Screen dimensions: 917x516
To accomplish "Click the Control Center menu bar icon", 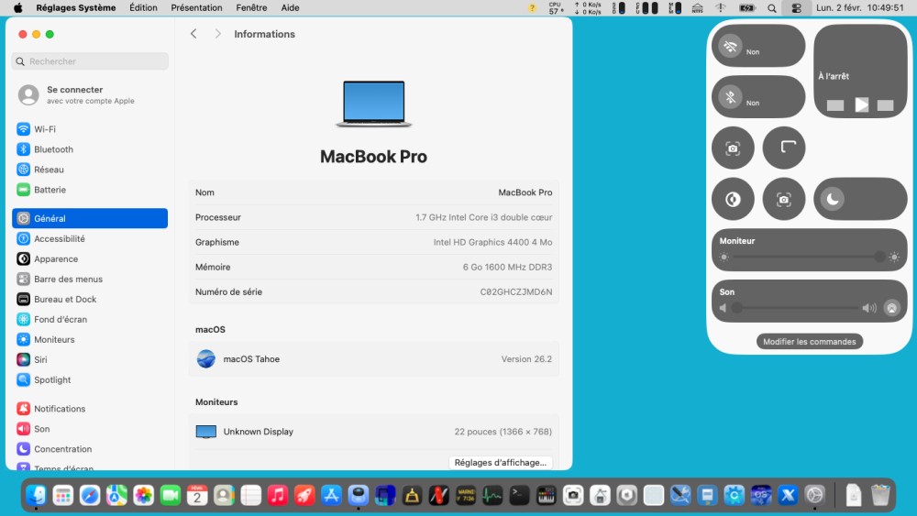I will 796,8.
